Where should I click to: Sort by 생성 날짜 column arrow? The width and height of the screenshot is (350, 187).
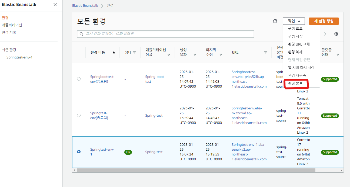[195, 55]
